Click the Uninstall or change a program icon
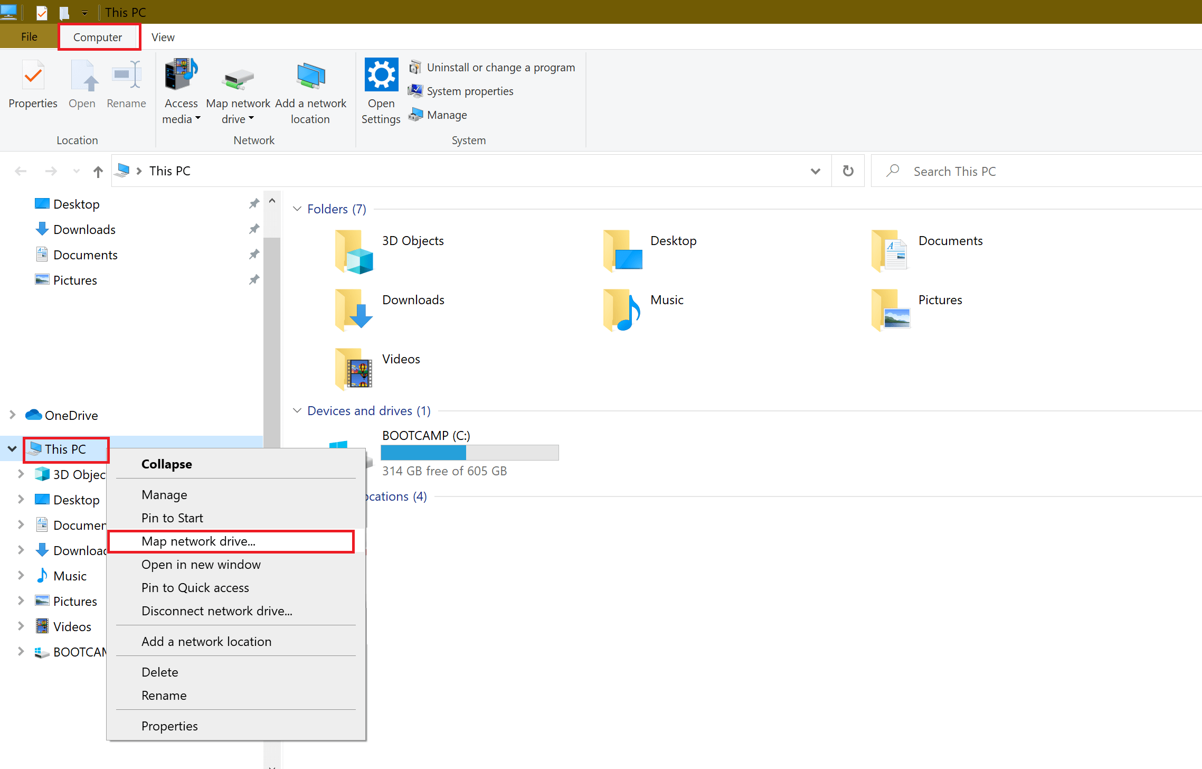The width and height of the screenshot is (1202, 769). pos(417,67)
